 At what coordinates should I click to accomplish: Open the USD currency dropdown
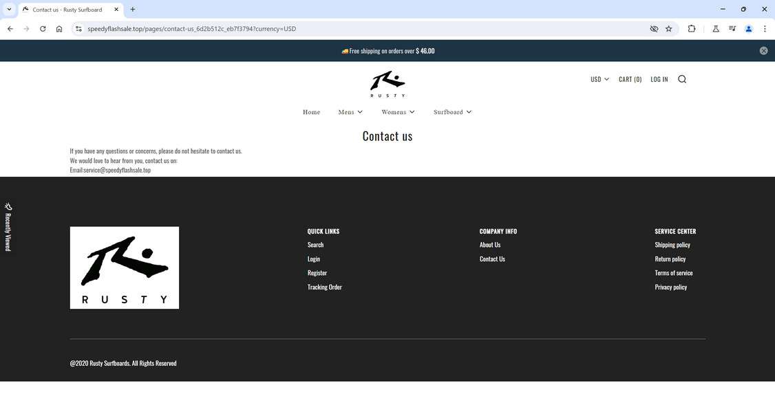(x=599, y=79)
